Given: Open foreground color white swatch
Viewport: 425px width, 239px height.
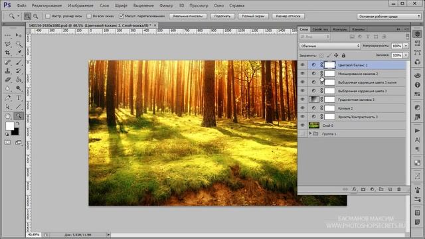Looking at the screenshot, I should pos(10,125).
